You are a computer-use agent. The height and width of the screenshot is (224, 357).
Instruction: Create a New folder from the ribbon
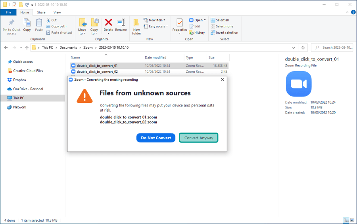tap(136, 27)
